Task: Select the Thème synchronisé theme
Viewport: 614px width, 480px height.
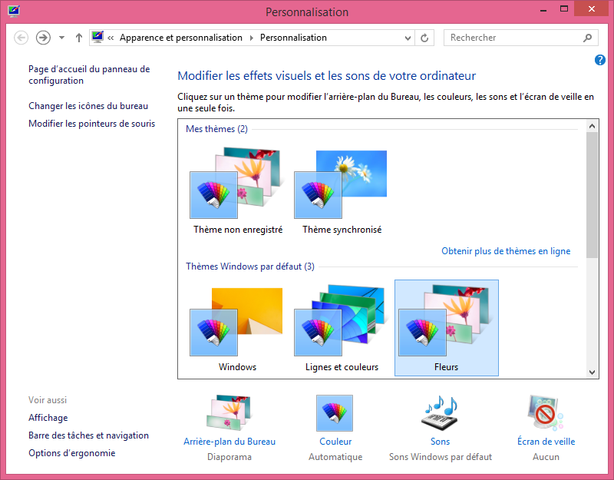Action: pyautogui.click(x=342, y=190)
